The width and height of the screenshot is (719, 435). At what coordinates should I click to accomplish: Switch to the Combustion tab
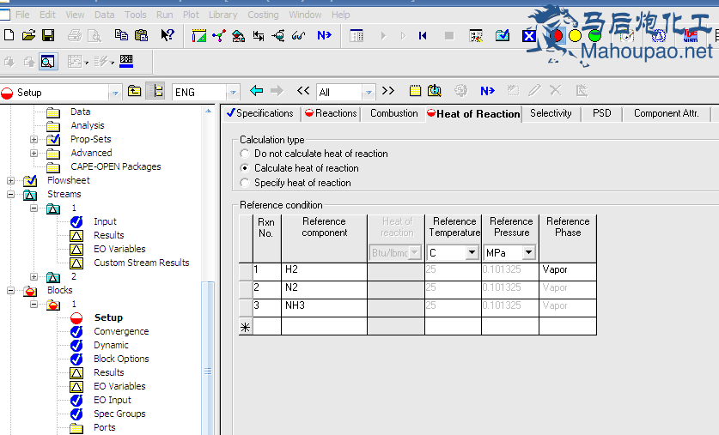tap(394, 113)
